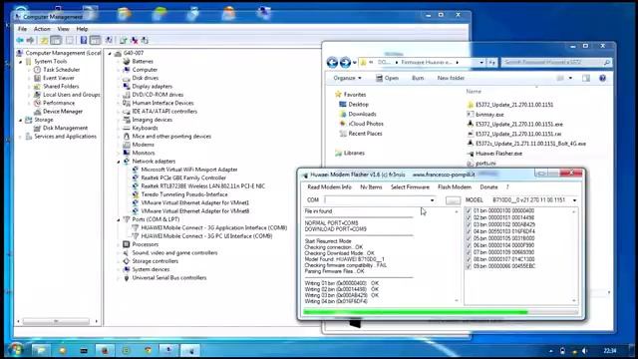Open the COM port dropdown

pos(432,200)
